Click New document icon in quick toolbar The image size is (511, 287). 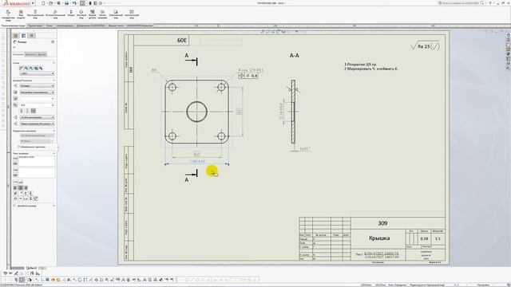click(x=43, y=3)
